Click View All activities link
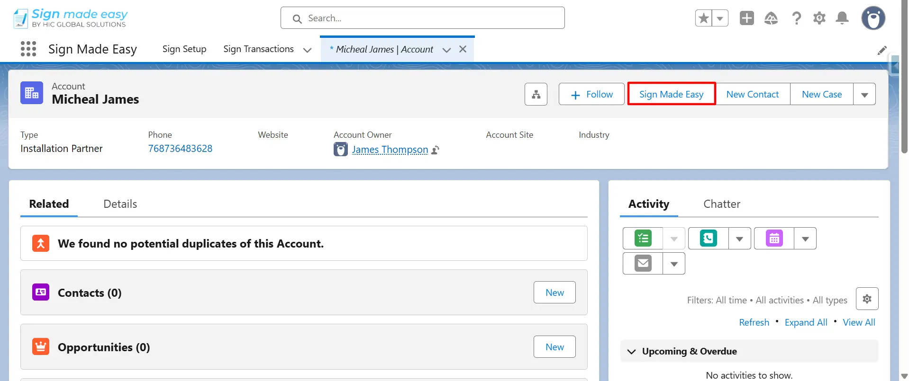This screenshot has width=909, height=381. pos(859,322)
